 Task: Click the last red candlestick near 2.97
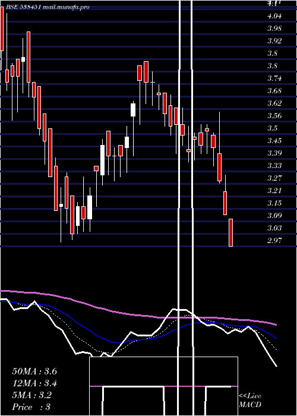click(230, 233)
